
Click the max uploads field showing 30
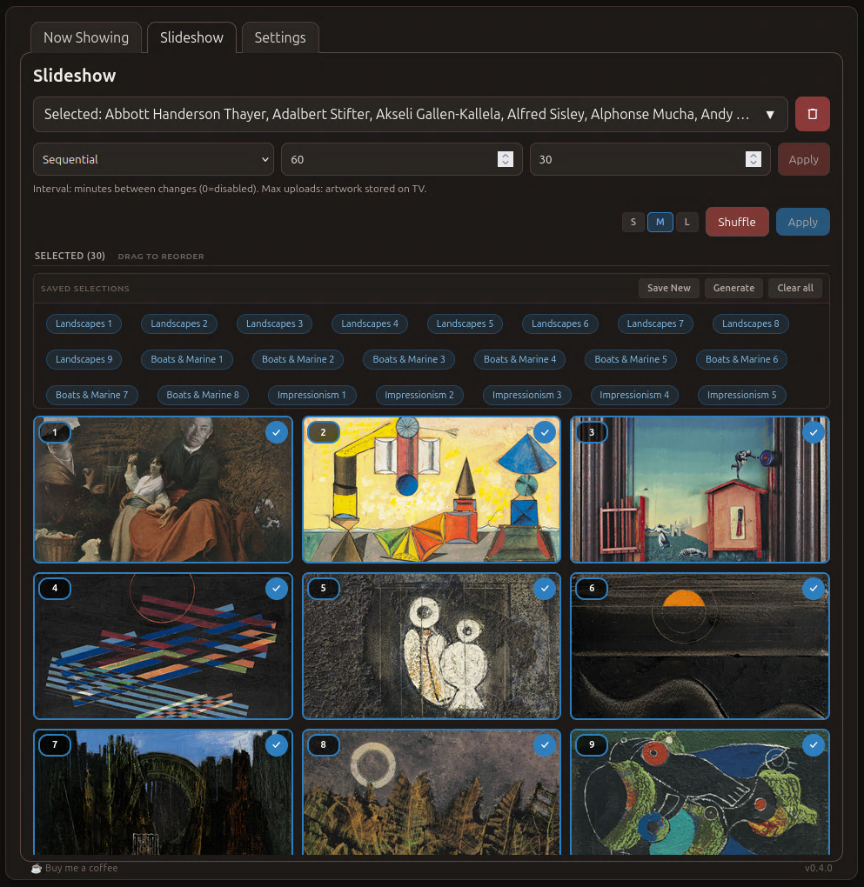coord(649,159)
